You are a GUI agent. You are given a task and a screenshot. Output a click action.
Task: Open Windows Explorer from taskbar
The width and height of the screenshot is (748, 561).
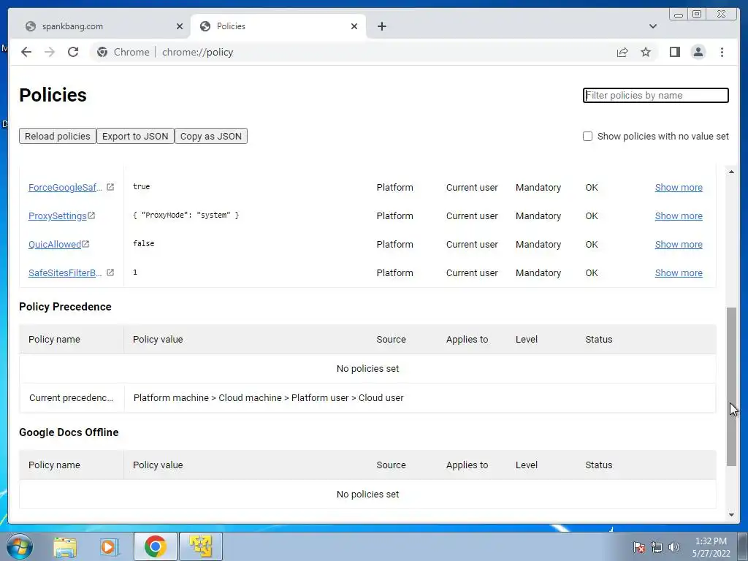point(65,546)
